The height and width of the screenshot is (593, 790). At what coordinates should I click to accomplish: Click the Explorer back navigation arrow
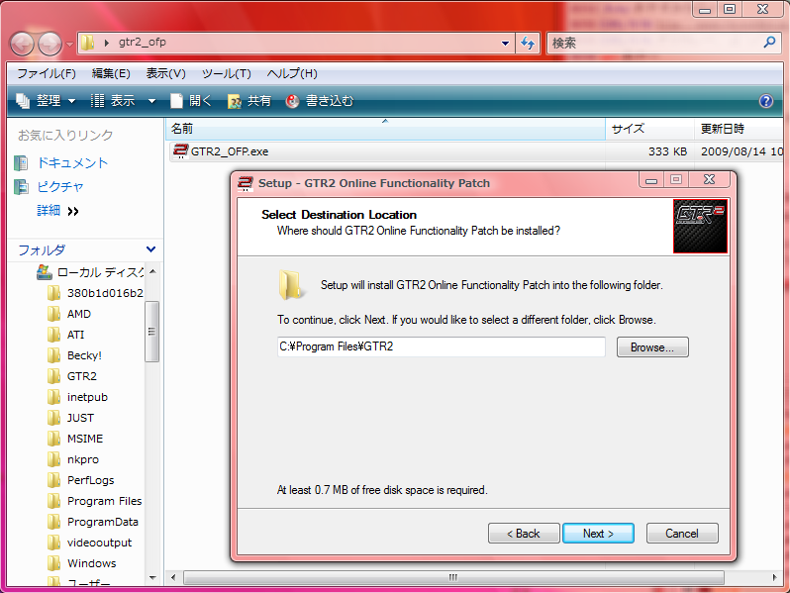[22, 44]
